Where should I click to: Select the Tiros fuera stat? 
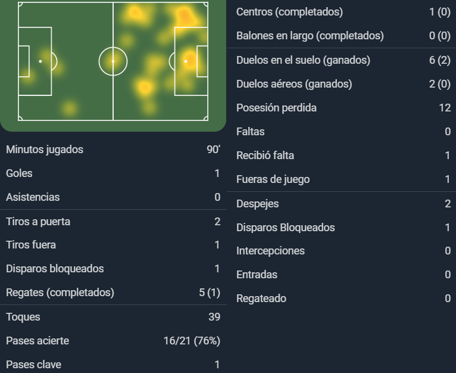click(113, 245)
